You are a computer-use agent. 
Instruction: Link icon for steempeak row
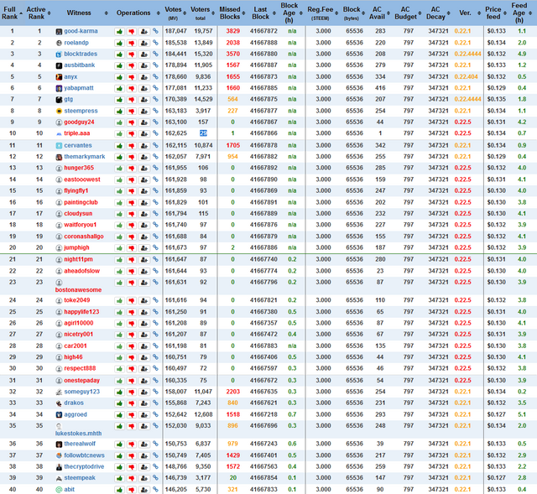155,478
